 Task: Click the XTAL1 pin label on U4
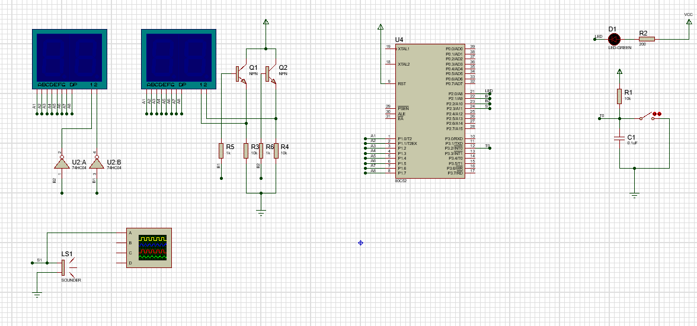point(404,49)
